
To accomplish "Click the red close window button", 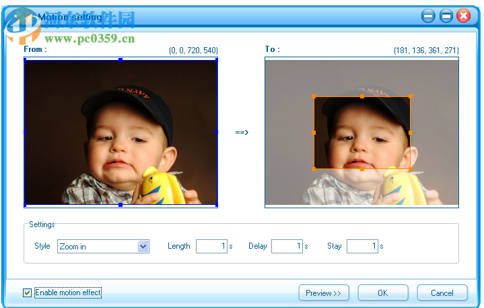I will (x=464, y=16).
